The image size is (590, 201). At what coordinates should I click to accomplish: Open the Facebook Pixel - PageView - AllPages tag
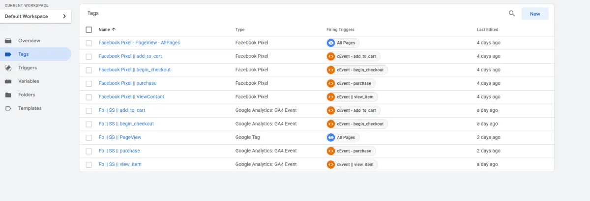coord(139,43)
